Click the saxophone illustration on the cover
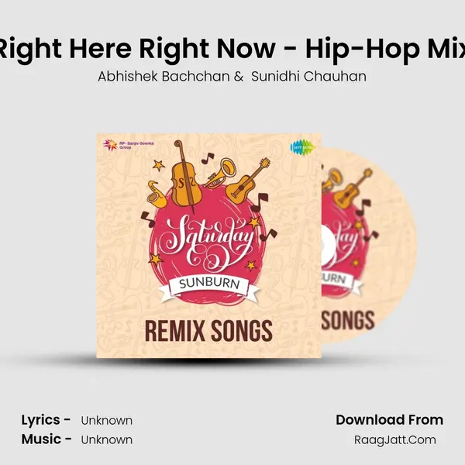This screenshot has height=465, width=465. point(157,194)
